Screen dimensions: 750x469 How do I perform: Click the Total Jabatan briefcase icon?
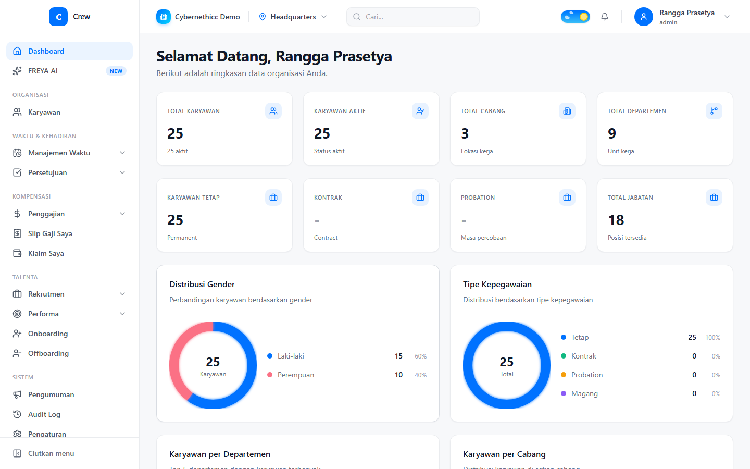(714, 198)
